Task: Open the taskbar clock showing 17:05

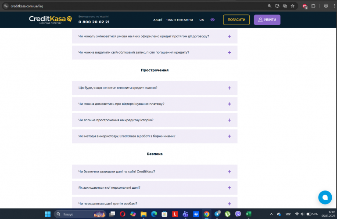Action: tap(328, 214)
